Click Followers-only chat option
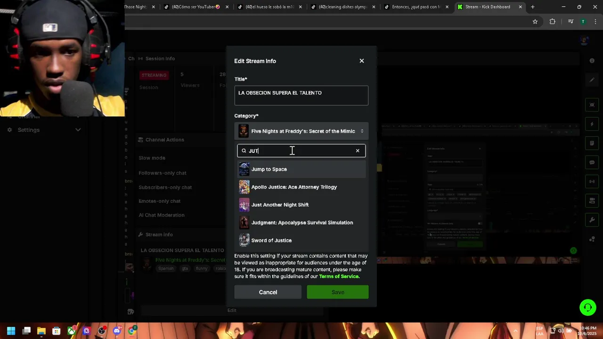Screen dimensions: 603x339 coord(163,173)
